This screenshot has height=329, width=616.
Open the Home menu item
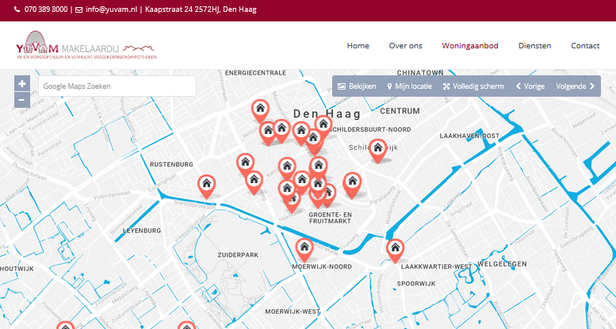pos(358,46)
